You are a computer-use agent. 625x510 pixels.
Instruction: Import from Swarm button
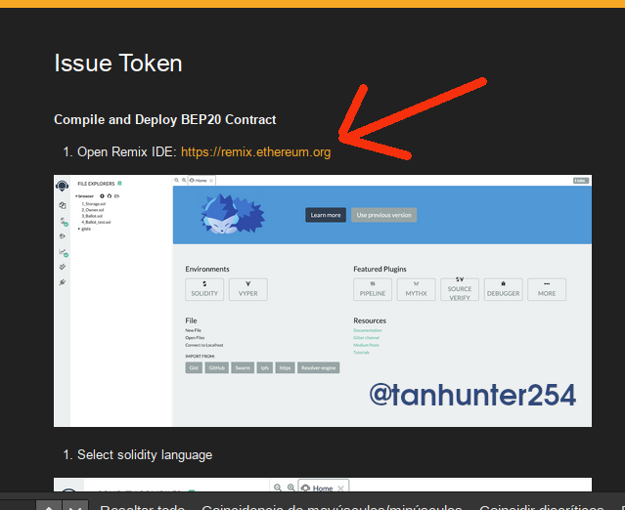pos(243,368)
